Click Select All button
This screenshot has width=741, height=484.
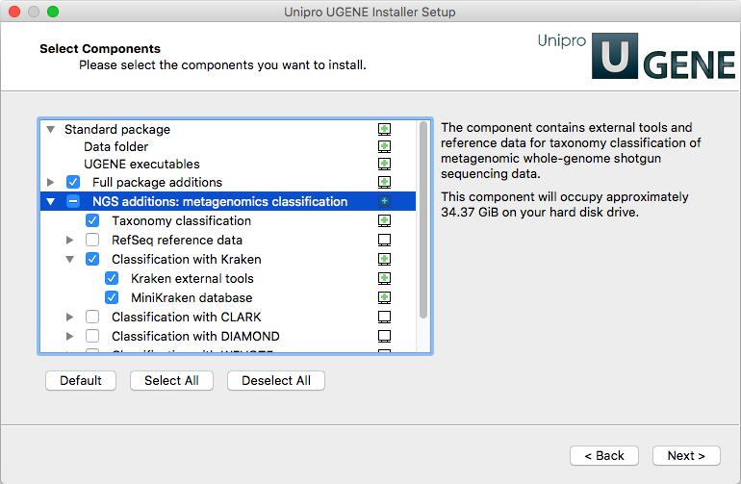click(171, 380)
